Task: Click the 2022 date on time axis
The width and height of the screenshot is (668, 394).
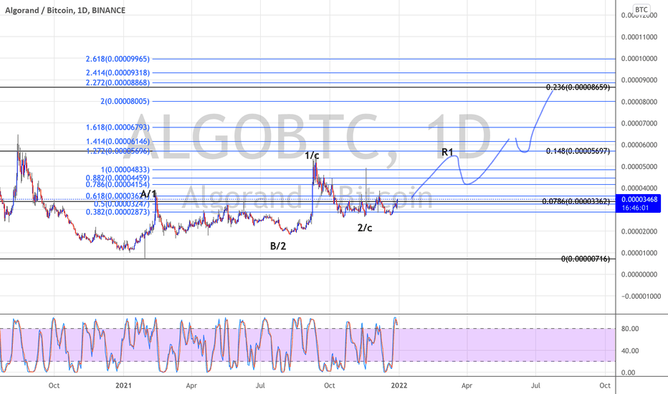Action: (x=399, y=385)
